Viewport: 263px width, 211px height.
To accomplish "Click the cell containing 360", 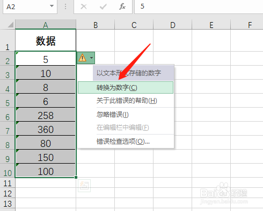I will point(46,129).
